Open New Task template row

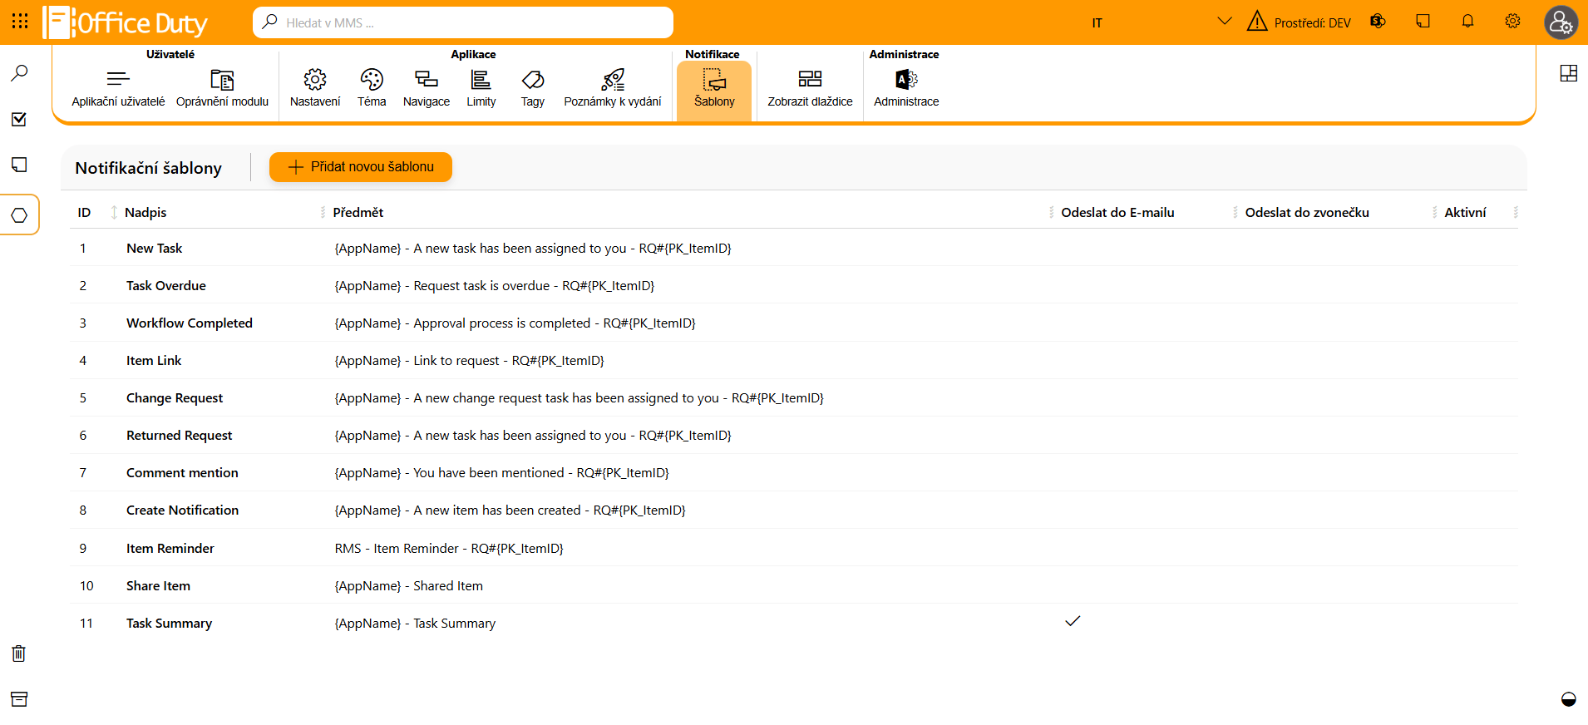tap(794, 248)
